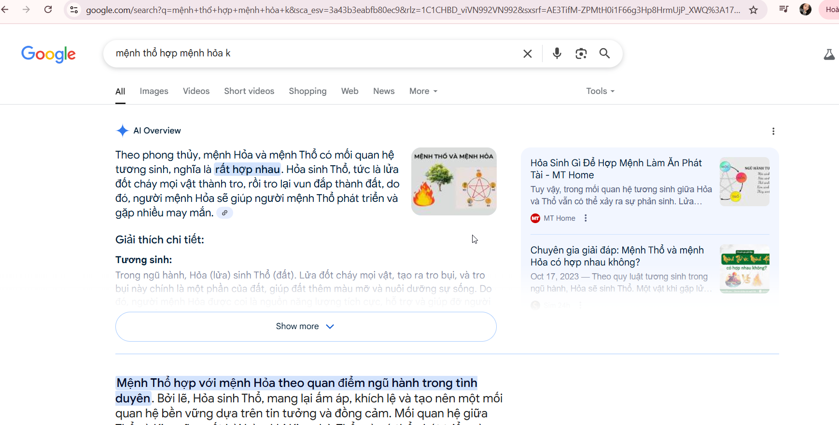This screenshot has width=839, height=425.
Task: Click into the Google search input field
Action: point(314,53)
